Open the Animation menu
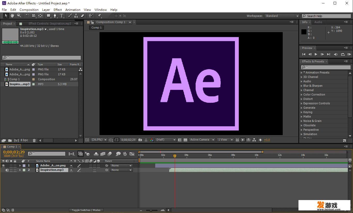Viewport: 353px width, 213px height. (x=73, y=10)
